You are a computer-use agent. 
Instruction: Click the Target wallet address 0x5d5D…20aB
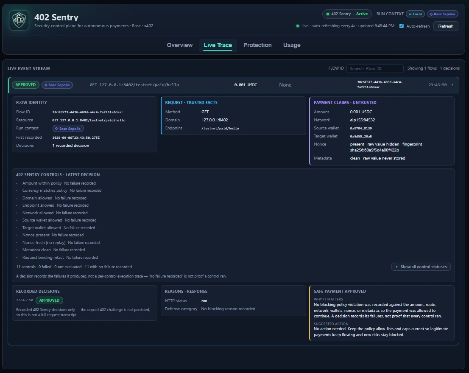pyautogui.click(x=361, y=137)
